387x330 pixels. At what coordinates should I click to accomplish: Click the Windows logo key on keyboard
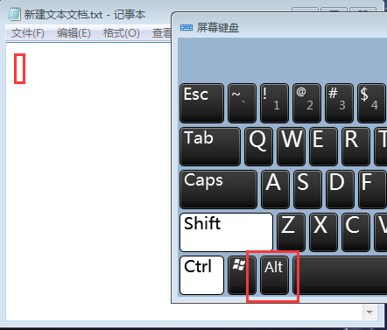(242, 275)
